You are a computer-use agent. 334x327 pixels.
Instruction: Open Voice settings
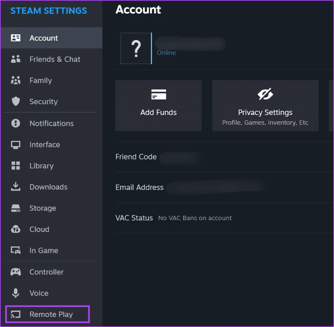51,293
